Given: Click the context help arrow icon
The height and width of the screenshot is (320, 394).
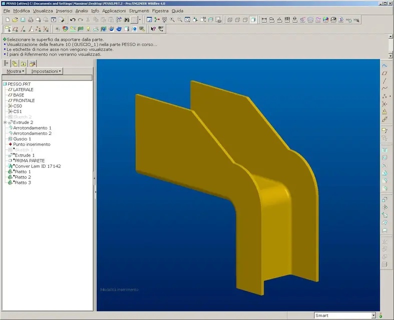Looking at the screenshot, I should click(x=153, y=29).
